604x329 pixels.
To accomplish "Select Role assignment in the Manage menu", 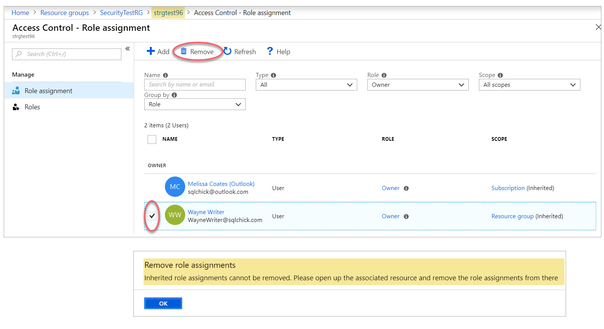I will (x=69, y=91).
